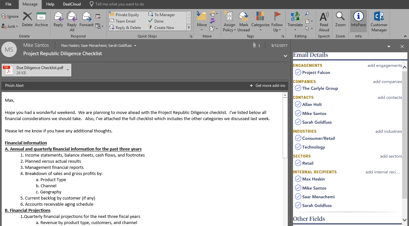The image size is (409, 226).
Task: Expand the Quick Steps gallery
Action: click(x=189, y=28)
